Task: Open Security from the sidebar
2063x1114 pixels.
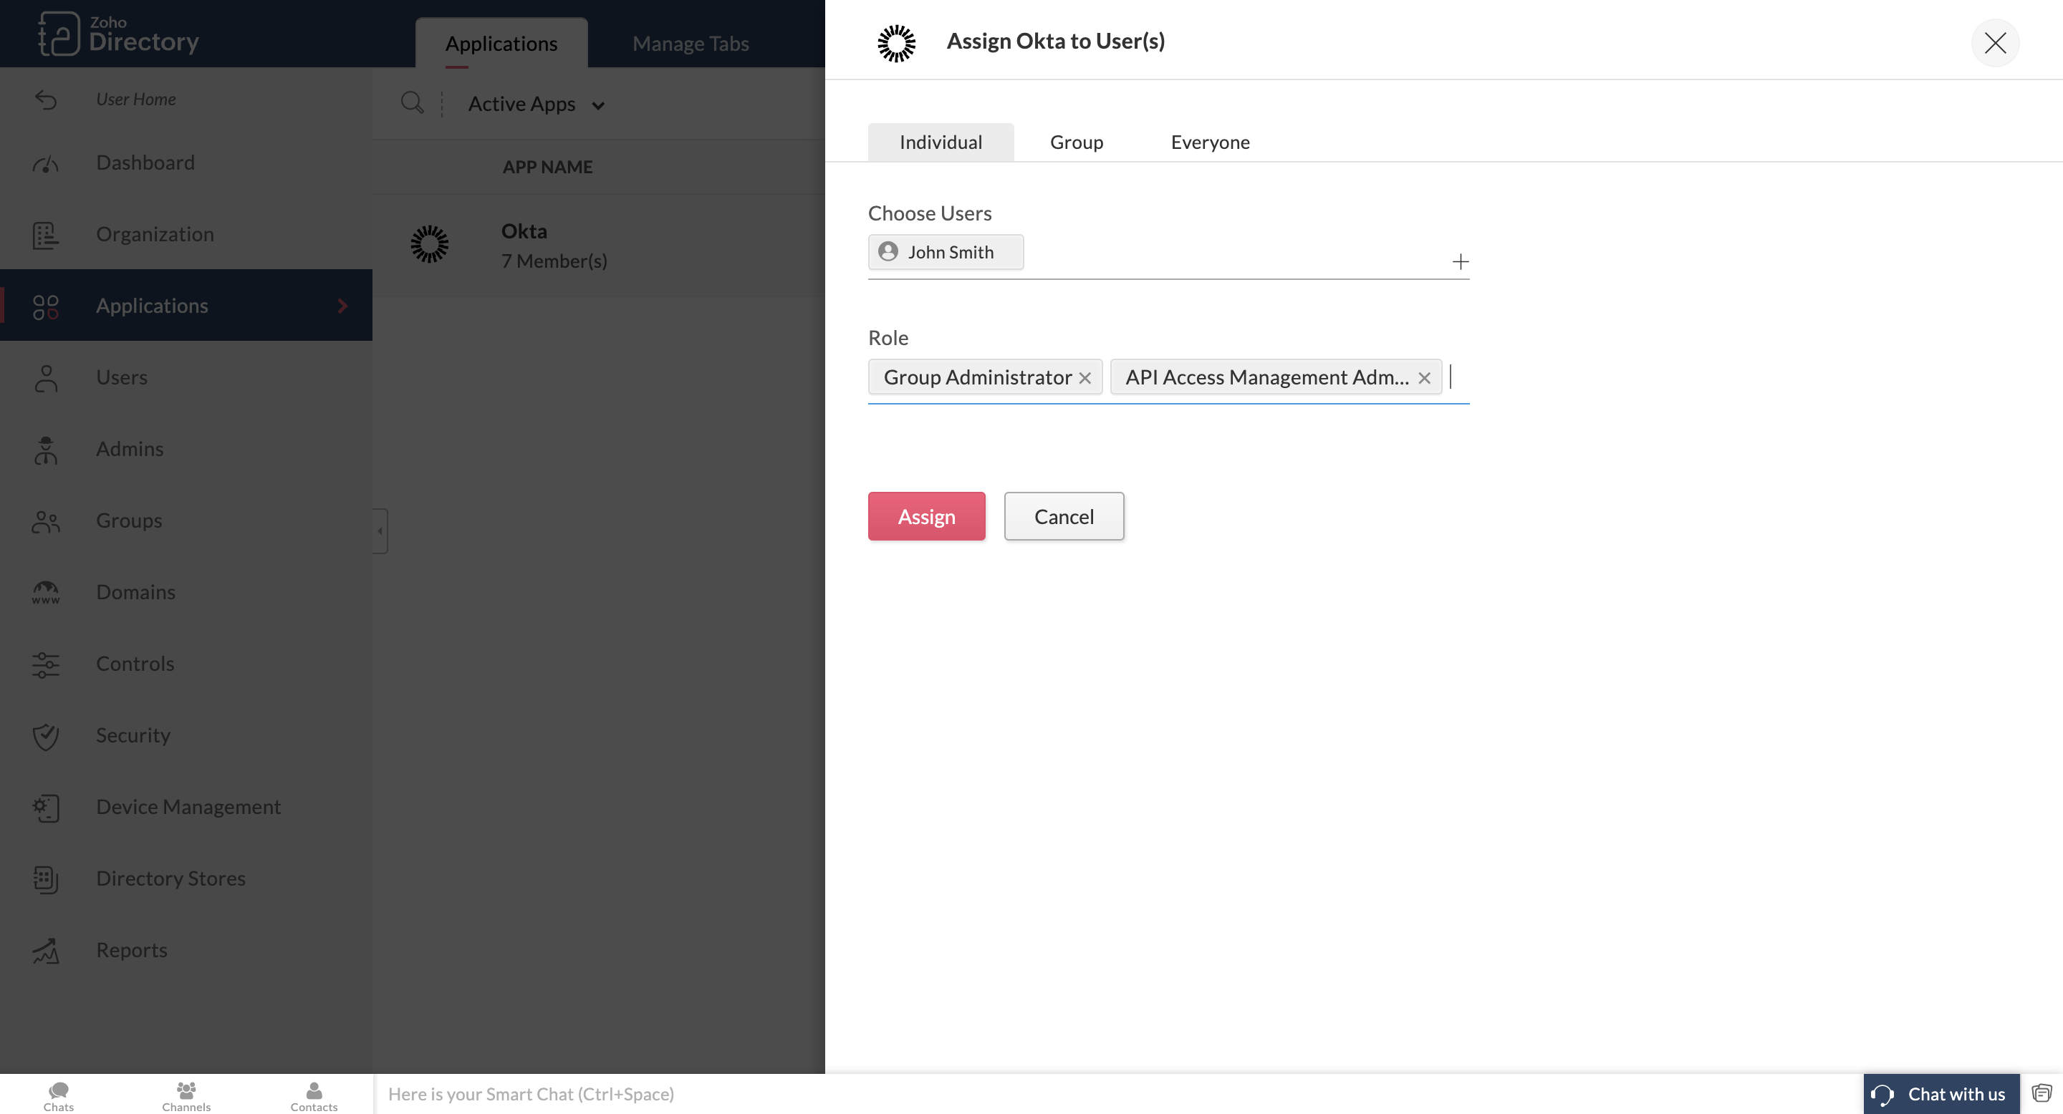Action: click(x=186, y=735)
